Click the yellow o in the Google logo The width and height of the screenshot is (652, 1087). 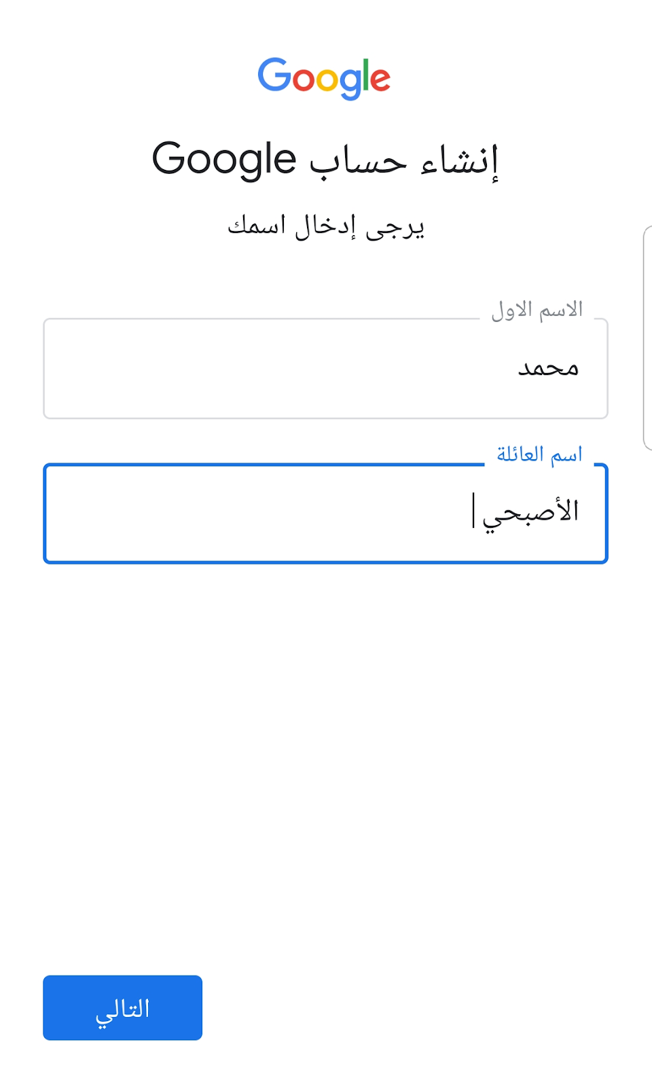click(x=327, y=81)
